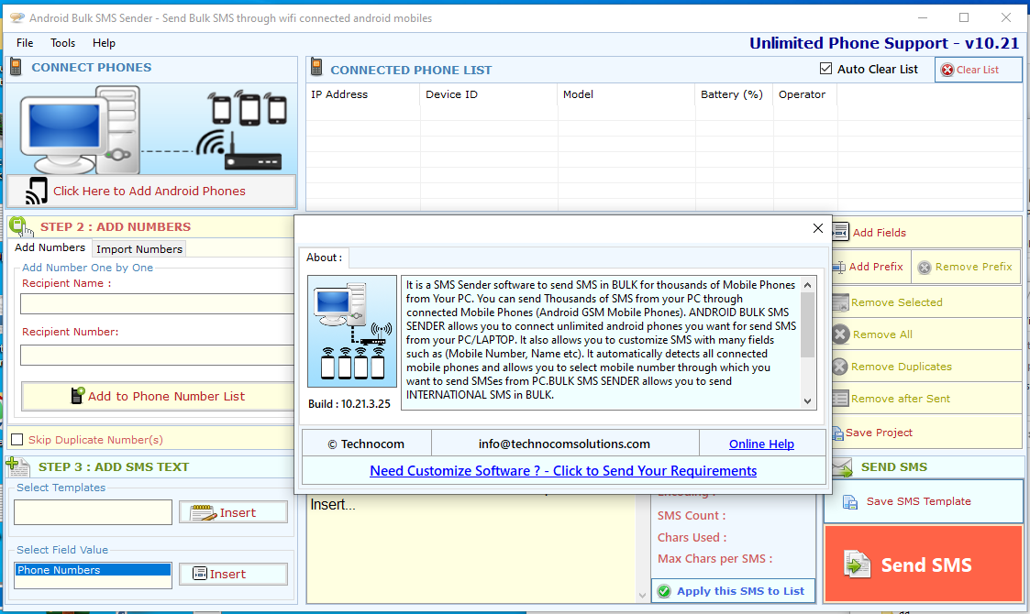
Task: Open the Tools menu
Action: pyautogui.click(x=63, y=43)
